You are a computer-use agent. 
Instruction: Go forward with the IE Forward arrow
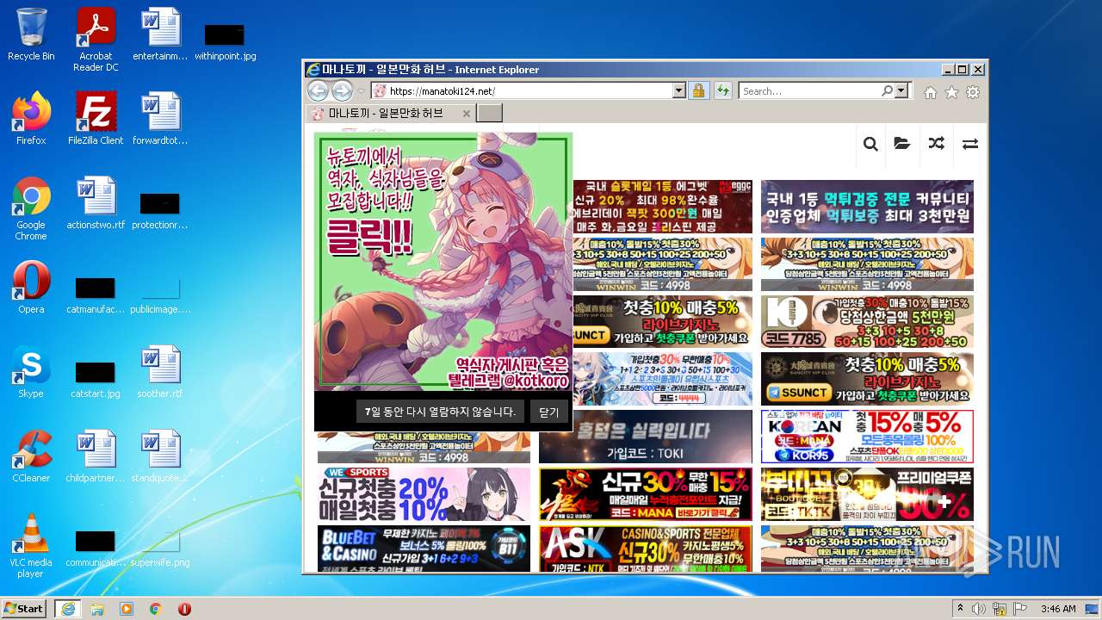tap(342, 90)
